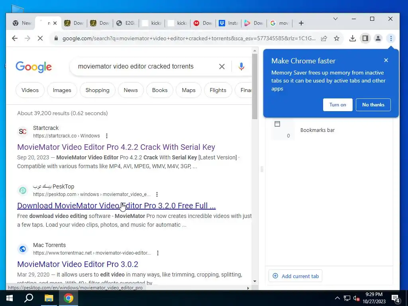Screen dimensions: 408x306
Task: Filter results by Images
Action: [x=62, y=90]
